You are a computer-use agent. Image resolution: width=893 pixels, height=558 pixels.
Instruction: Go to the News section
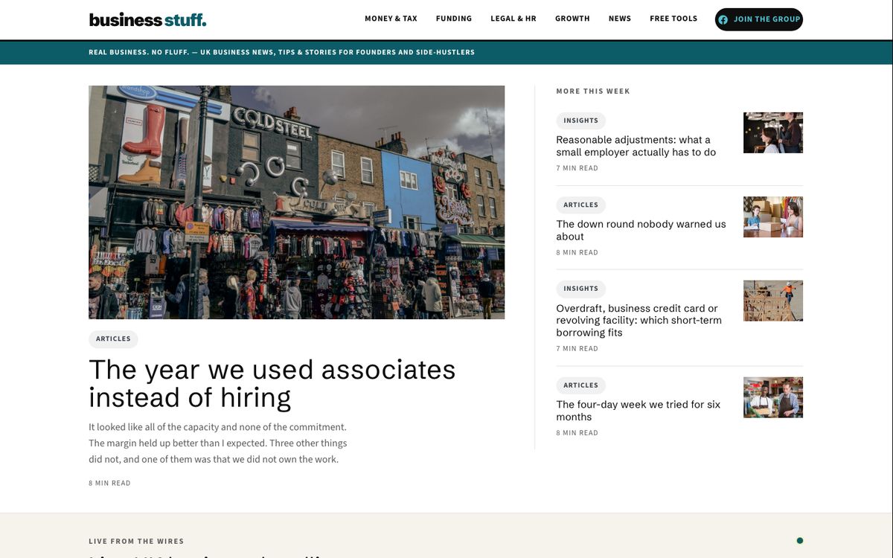click(x=620, y=19)
